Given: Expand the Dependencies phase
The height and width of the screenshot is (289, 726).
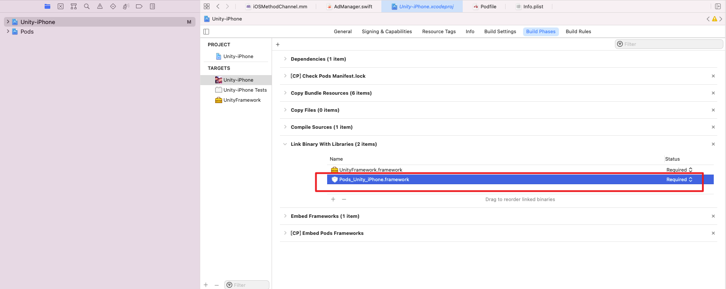Looking at the screenshot, I should pos(285,59).
